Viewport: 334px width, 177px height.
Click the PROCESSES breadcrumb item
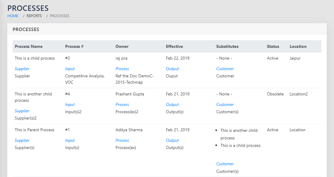tap(59, 16)
